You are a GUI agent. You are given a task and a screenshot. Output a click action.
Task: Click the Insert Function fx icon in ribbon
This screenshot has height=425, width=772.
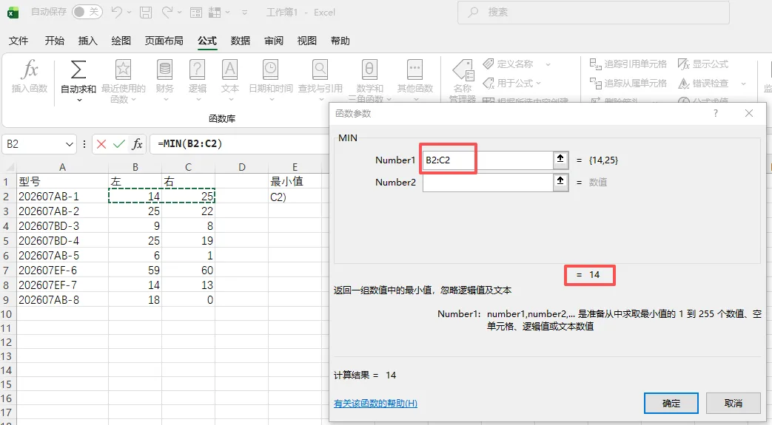point(30,70)
